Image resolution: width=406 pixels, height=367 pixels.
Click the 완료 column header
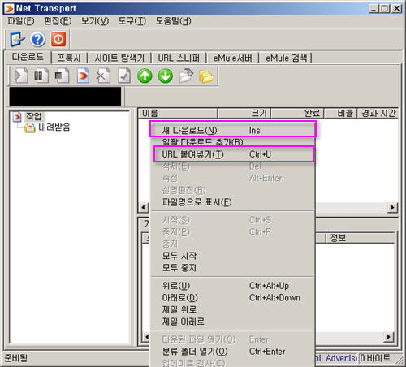pyautogui.click(x=298, y=113)
